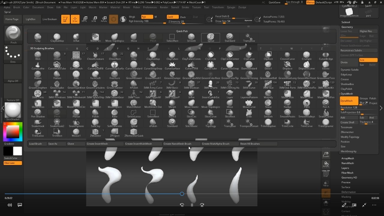Expand the ArrayMesh subpalette
Screen dimensions: 384x216
[347, 158]
